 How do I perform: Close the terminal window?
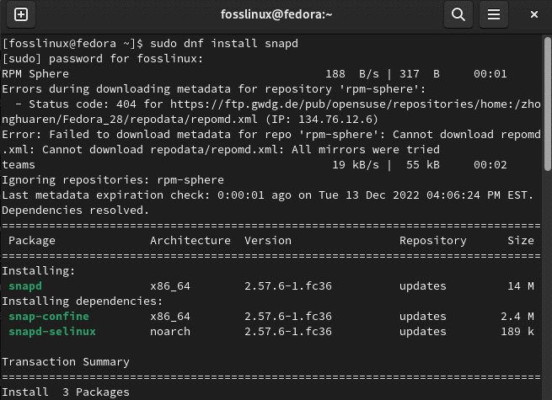point(534,14)
